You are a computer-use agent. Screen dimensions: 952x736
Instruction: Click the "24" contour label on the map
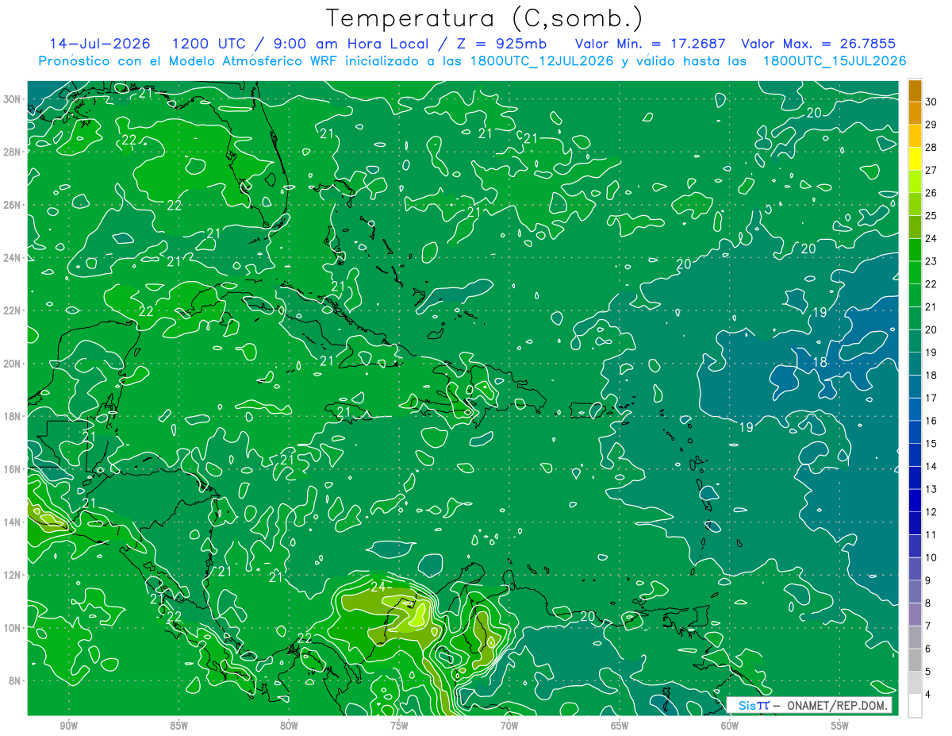click(378, 588)
